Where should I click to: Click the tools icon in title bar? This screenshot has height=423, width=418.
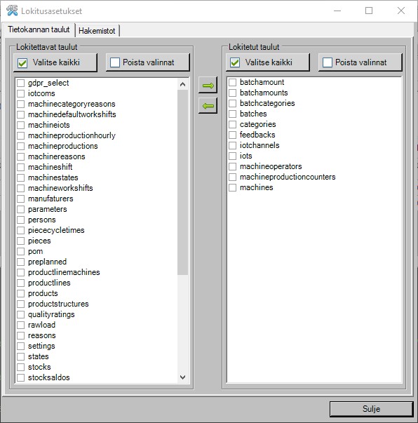tap(12, 11)
